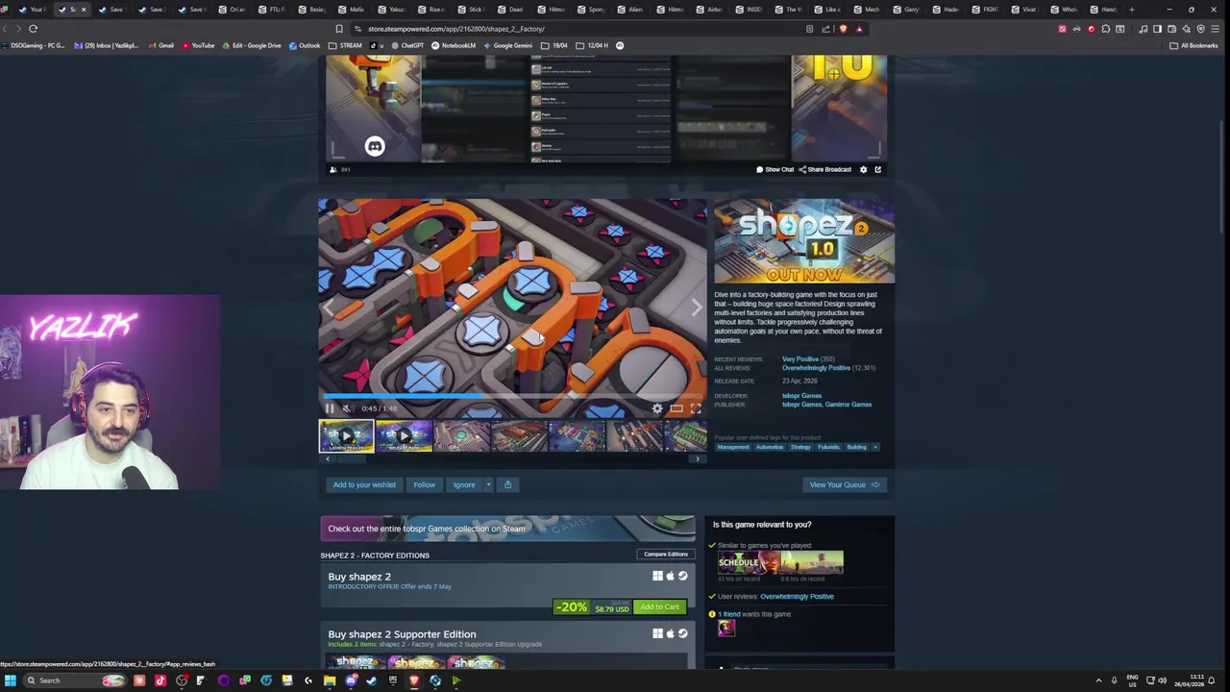Ignore this game

point(464,484)
